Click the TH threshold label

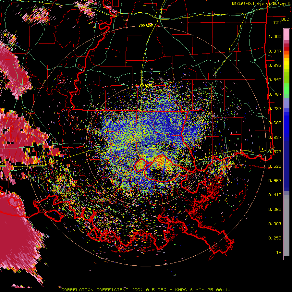(x=279, y=253)
